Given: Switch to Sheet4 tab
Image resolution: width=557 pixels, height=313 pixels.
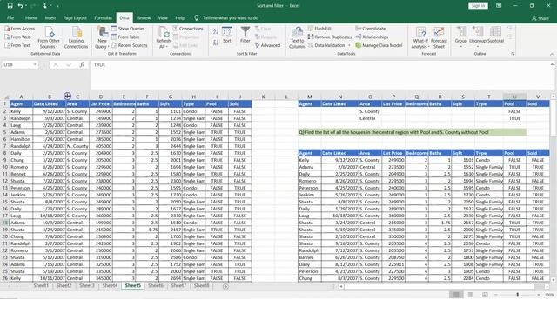Looking at the screenshot, I should click(110, 286).
